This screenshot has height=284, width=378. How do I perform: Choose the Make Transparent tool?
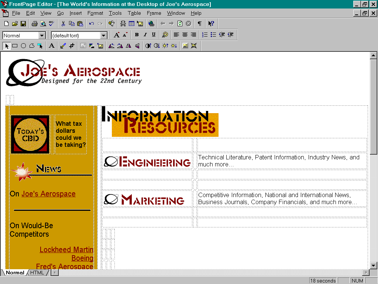pyautogui.click(x=63, y=45)
